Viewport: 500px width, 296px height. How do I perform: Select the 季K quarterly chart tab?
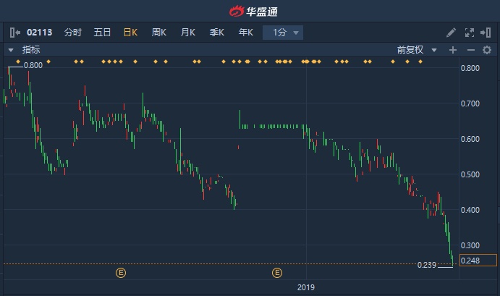click(217, 33)
